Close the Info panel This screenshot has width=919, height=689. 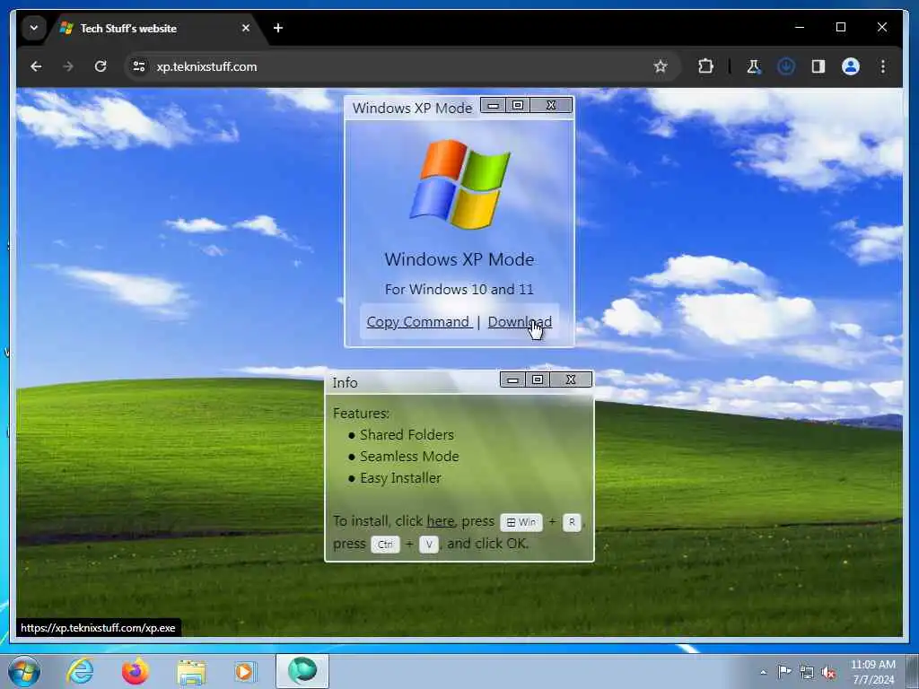point(570,379)
